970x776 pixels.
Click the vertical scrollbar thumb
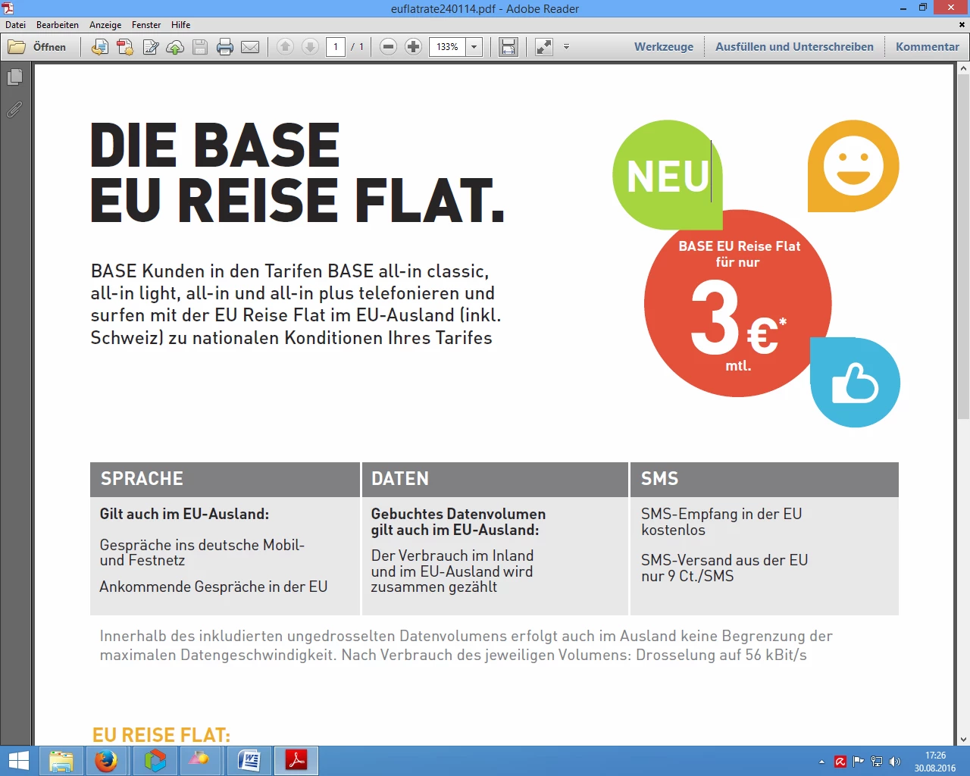point(963,246)
